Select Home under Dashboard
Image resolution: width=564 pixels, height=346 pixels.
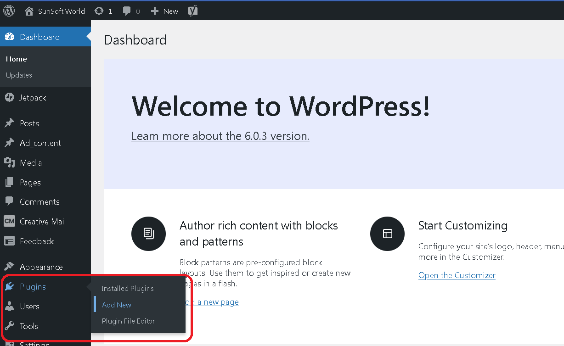[x=17, y=59]
